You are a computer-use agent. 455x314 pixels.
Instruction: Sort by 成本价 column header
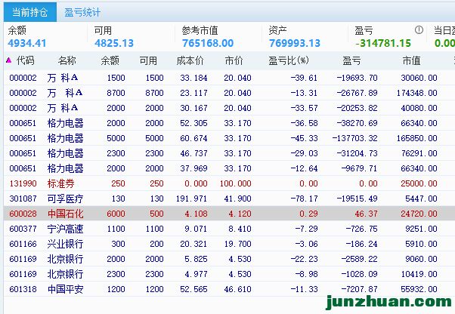coord(190,60)
